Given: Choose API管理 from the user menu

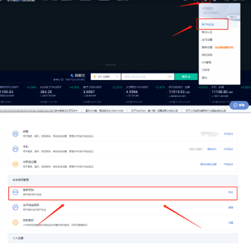Looking at the screenshot, I should click(x=206, y=62).
